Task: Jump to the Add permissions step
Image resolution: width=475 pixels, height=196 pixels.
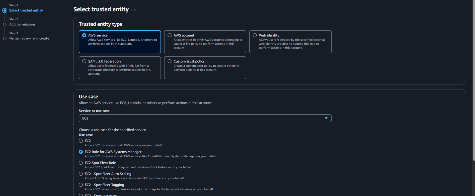Action: [x=22, y=24]
